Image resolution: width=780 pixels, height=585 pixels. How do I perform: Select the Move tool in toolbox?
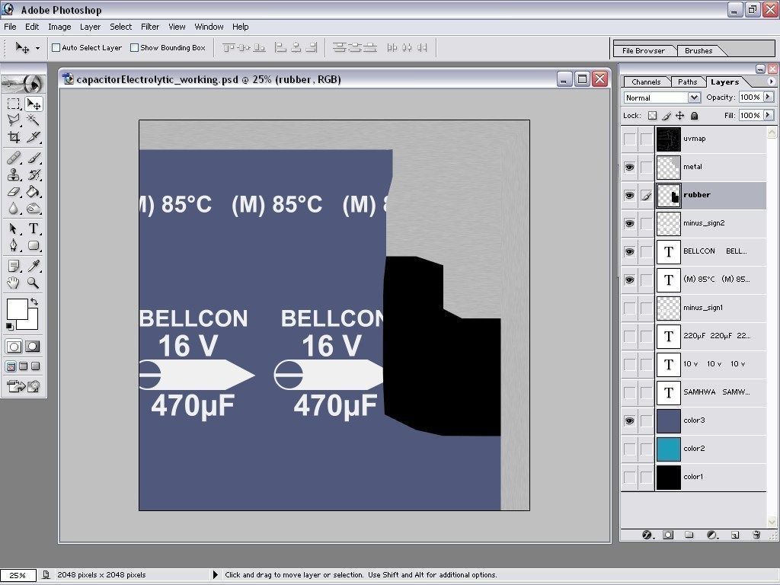click(34, 104)
